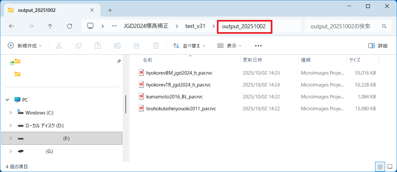The width and height of the screenshot is (397, 172).
Task: Navigate back with the left arrow
Action: [x=11, y=26]
